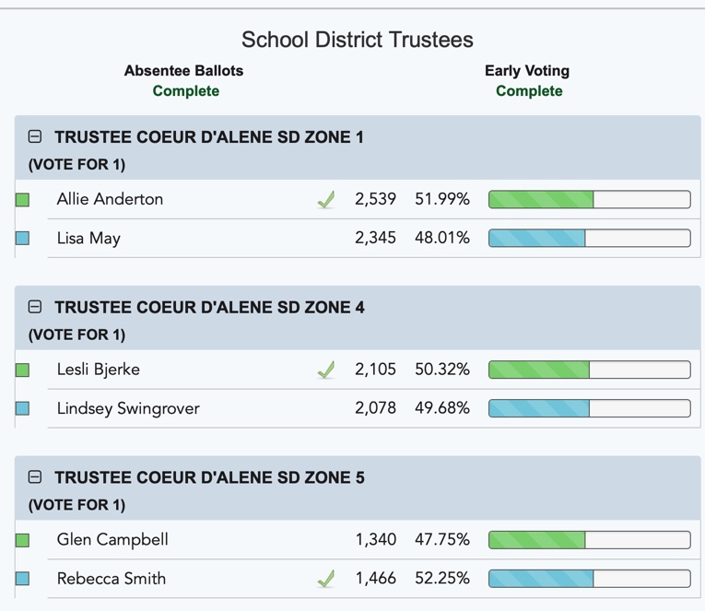The width and height of the screenshot is (705, 611).
Task: Click School District Trustees heading
Action: click(358, 40)
